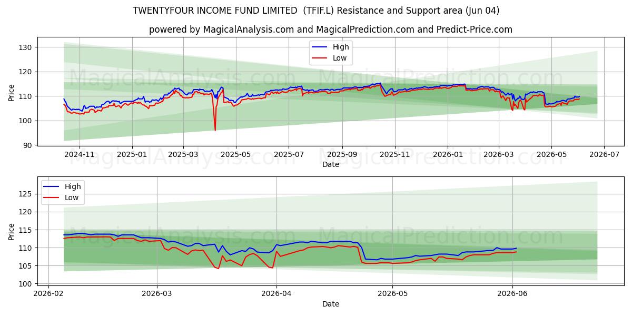Click the bottom chart x-axis label 2026-06
This screenshot has height=316, width=632.
[512, 294]
